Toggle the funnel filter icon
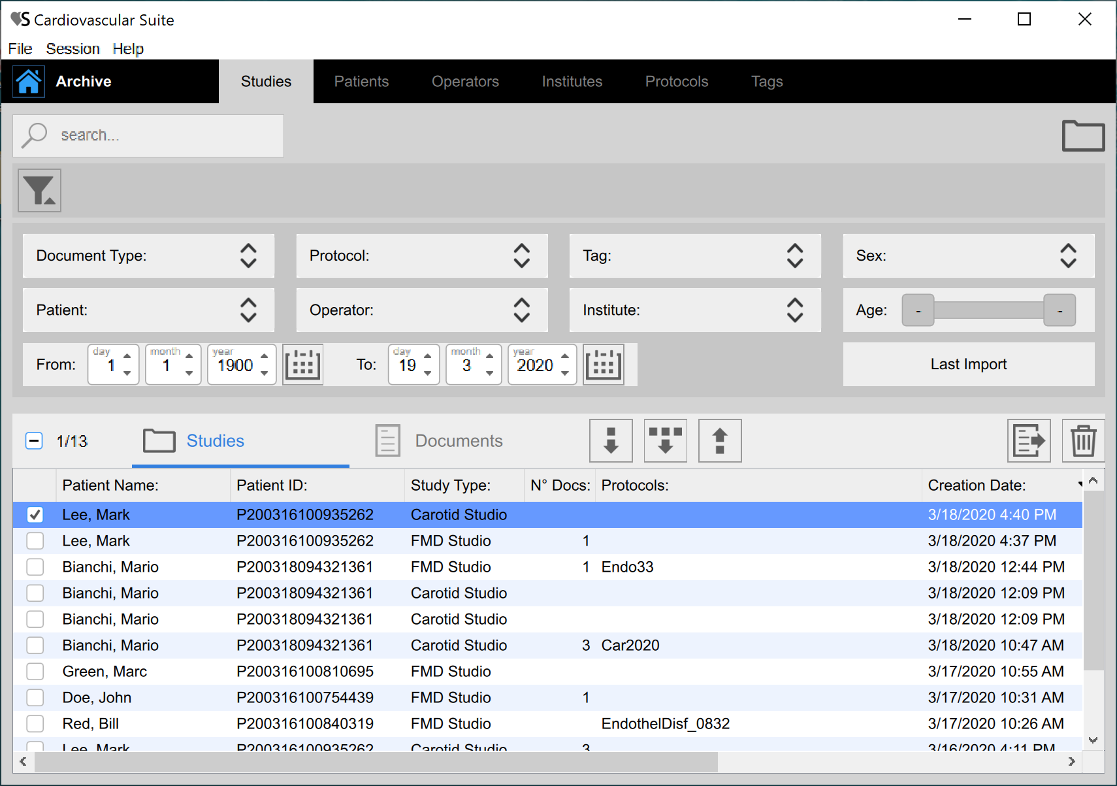The width and height of the screenshot is (1117, 786). coord(39,191)
